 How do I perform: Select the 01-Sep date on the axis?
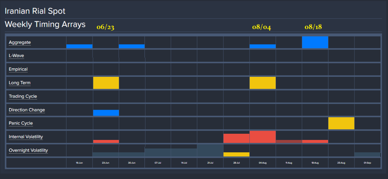367,163
